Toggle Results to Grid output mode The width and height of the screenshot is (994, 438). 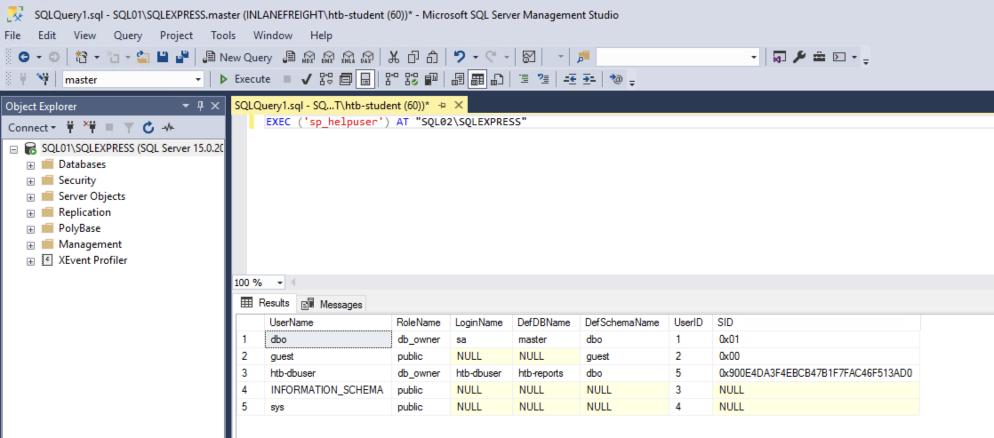click(x=477, y=80)
